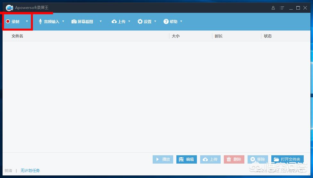Sort by 大小 column header
This screenshot has height=178, width=313.
click(x=176, y=36)
